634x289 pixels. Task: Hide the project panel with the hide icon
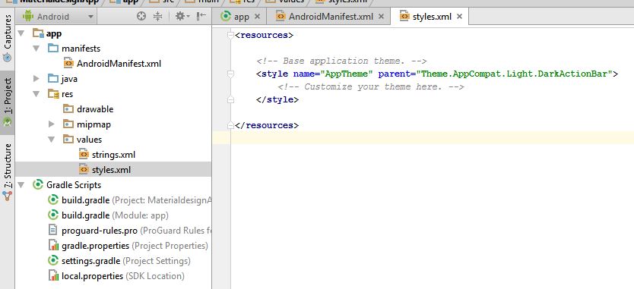pyautogui.click(x=201, y=16)
